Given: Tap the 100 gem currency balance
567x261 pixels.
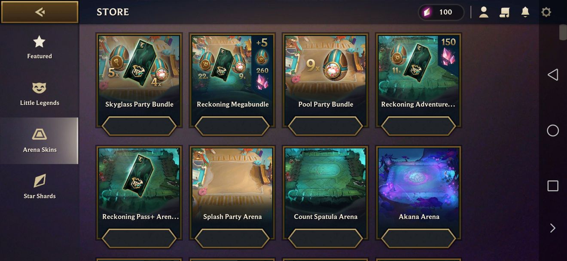Looking at the screenshot, I should pyautogui.click(x=441, y=12).
